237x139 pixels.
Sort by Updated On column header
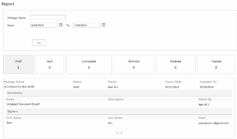(x=208, y=82)
